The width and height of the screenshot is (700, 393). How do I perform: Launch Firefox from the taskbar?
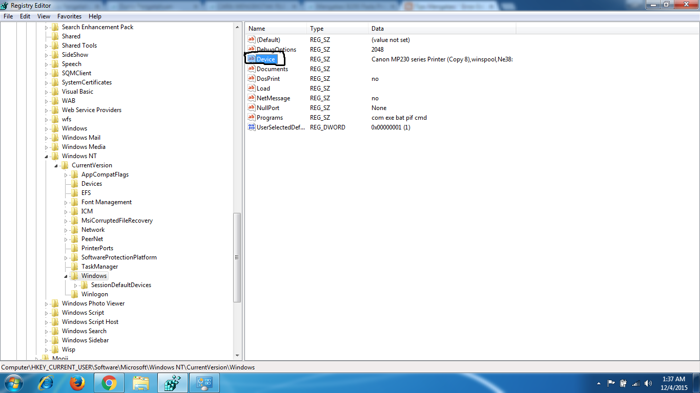pyautogui.click(x=77, y=383)
